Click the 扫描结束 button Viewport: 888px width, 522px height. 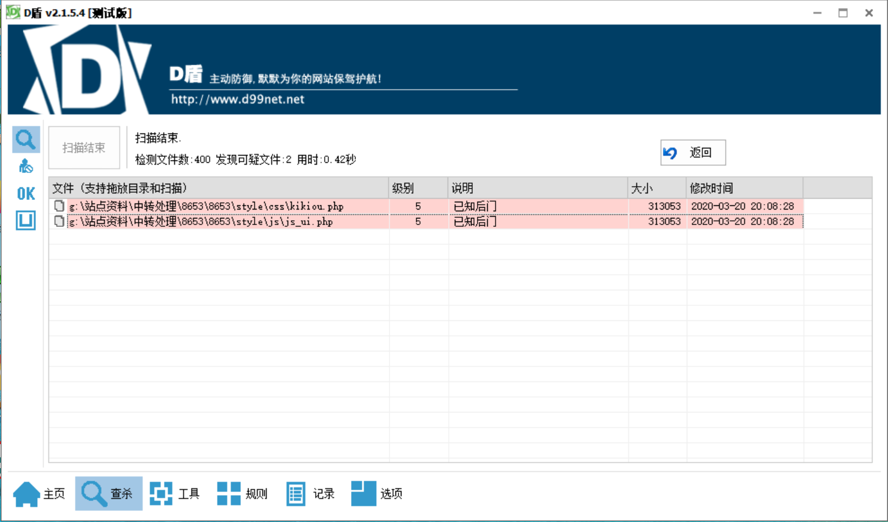[x=84, y=148]
